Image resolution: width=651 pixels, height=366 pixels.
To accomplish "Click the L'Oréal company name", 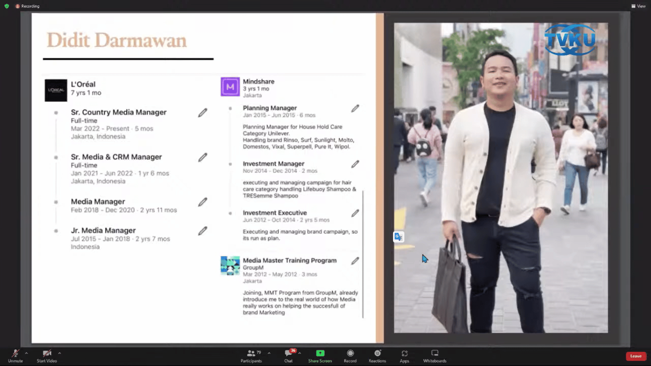I will (x=83, y=84).
